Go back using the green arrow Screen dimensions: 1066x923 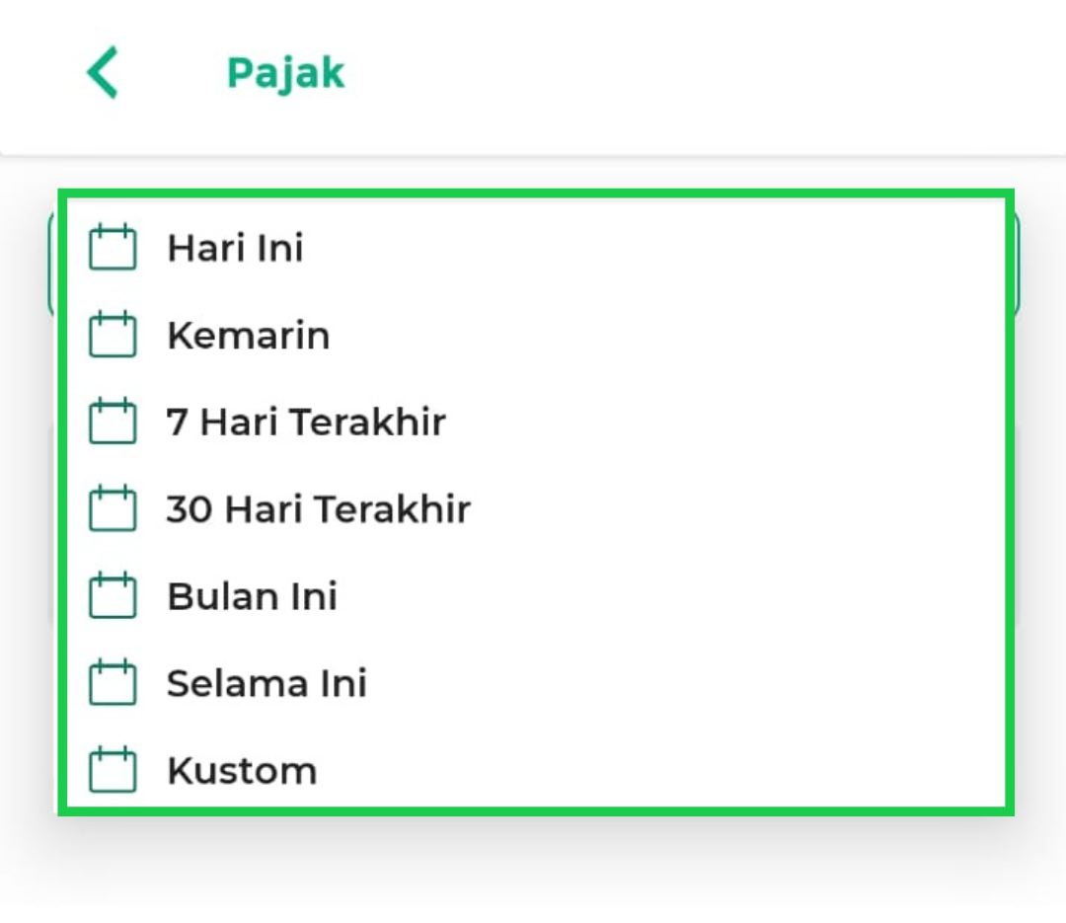click(103, 72)
